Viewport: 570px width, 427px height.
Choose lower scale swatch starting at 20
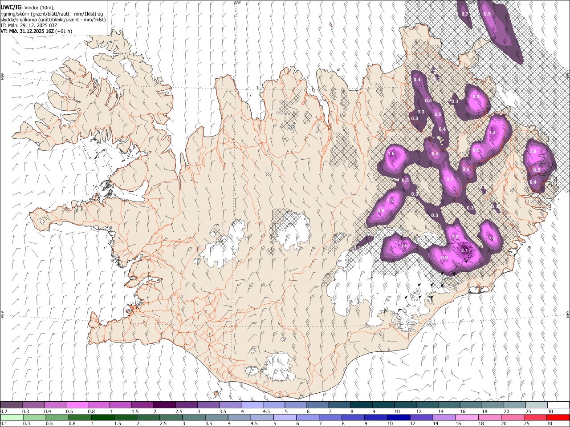point(513,417)
